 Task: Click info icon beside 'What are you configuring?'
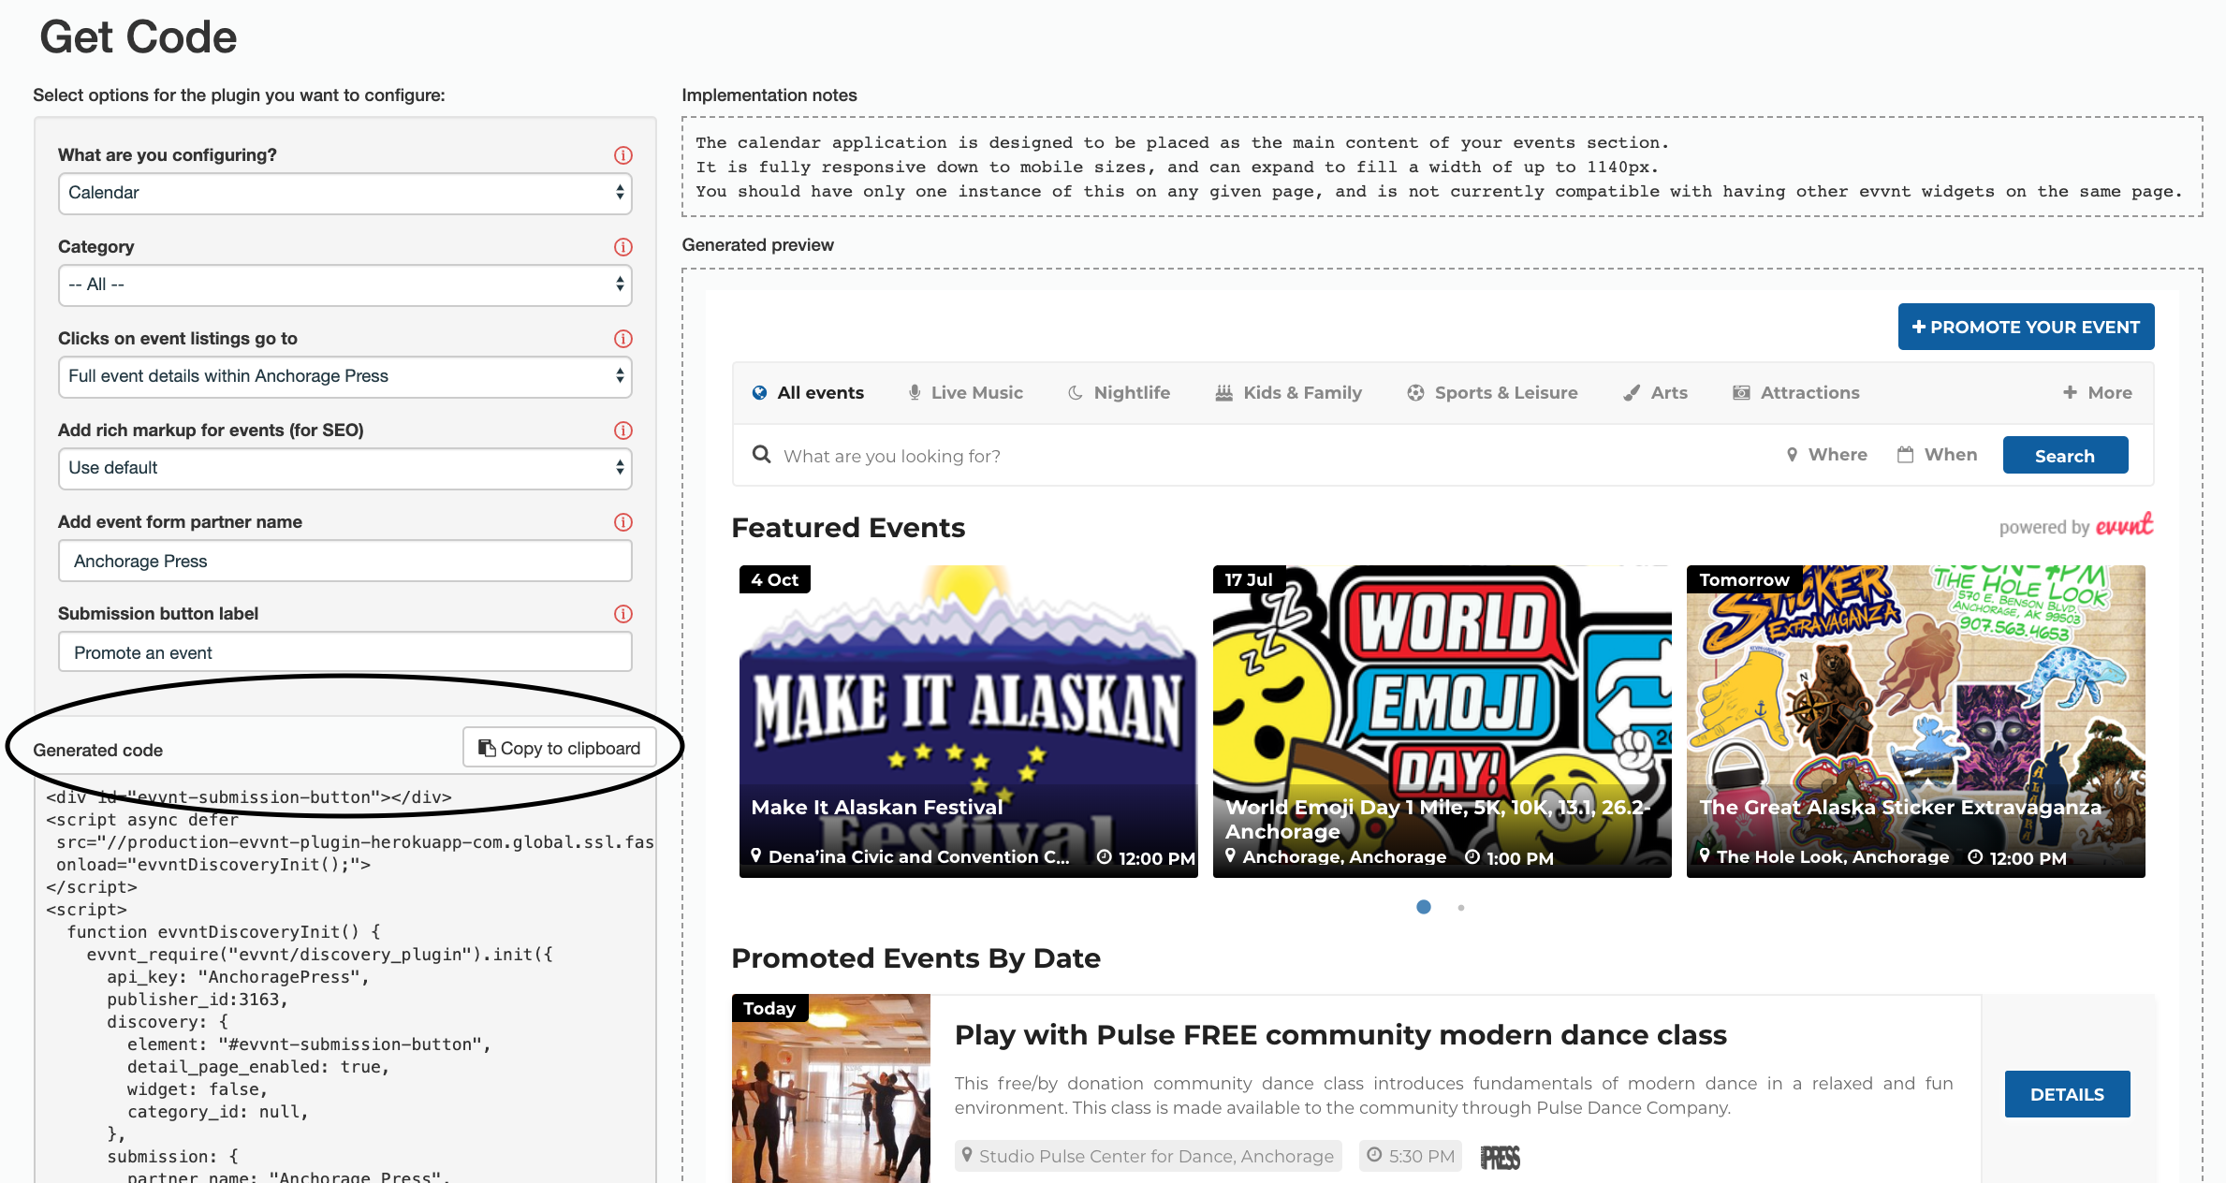point(622,155)
